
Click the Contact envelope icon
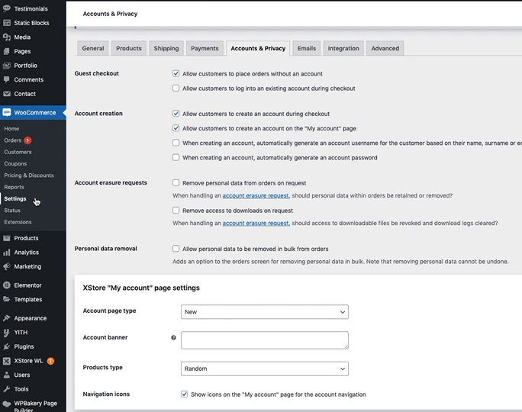pyautogui.click(x=7, y=94)
